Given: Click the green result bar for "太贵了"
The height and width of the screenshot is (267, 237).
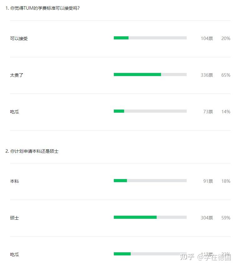Looking at the screenshot, I should [x=137, y=74].
